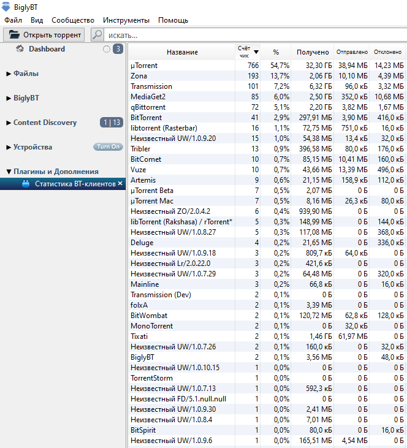The image size is (407, 448).
Task: Select the qBittorrent row
Action: coord(267,107)
